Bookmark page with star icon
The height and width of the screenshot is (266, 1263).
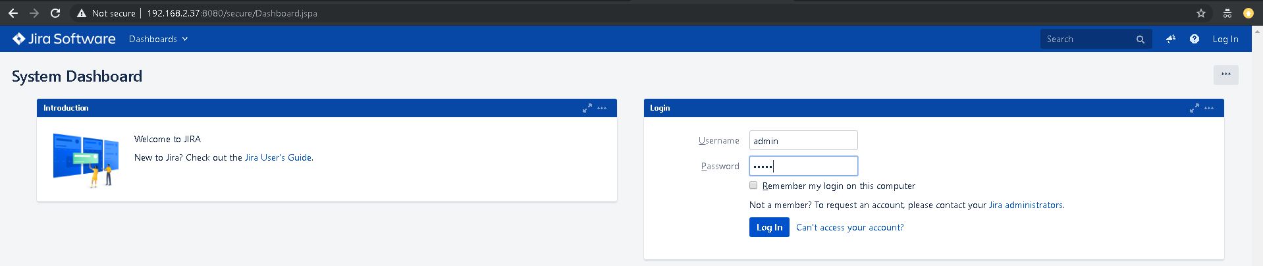[x=1201, y=13]
